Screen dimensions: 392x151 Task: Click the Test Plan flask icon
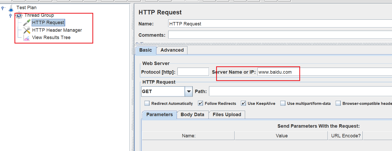[11, 8]
